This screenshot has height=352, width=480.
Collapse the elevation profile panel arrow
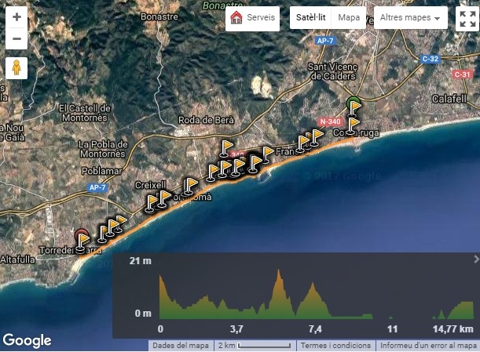(x=476, y=259)
